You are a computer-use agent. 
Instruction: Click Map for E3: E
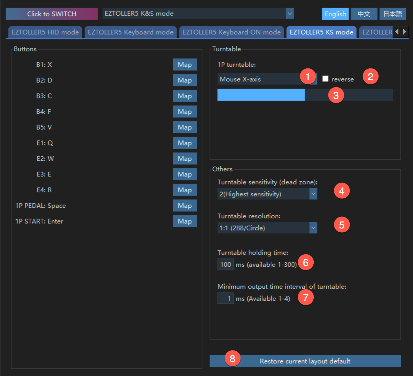(185, 174)
